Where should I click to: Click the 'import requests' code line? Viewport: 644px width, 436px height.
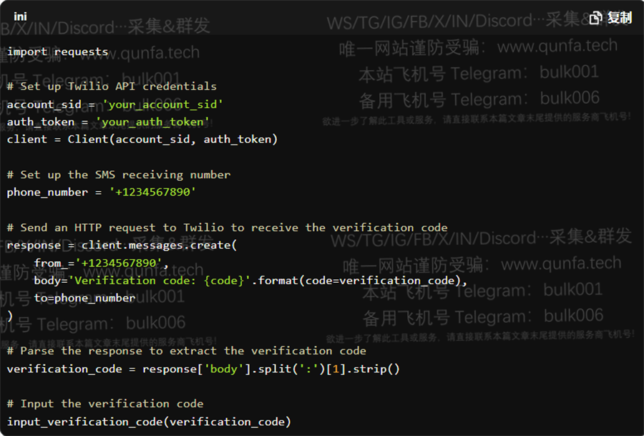tap(57, 52)
